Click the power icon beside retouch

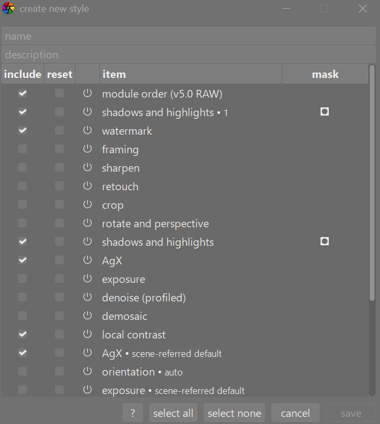coord(87,186)
